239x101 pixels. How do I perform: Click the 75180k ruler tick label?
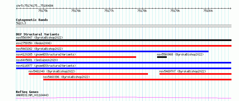pos(208,11)
